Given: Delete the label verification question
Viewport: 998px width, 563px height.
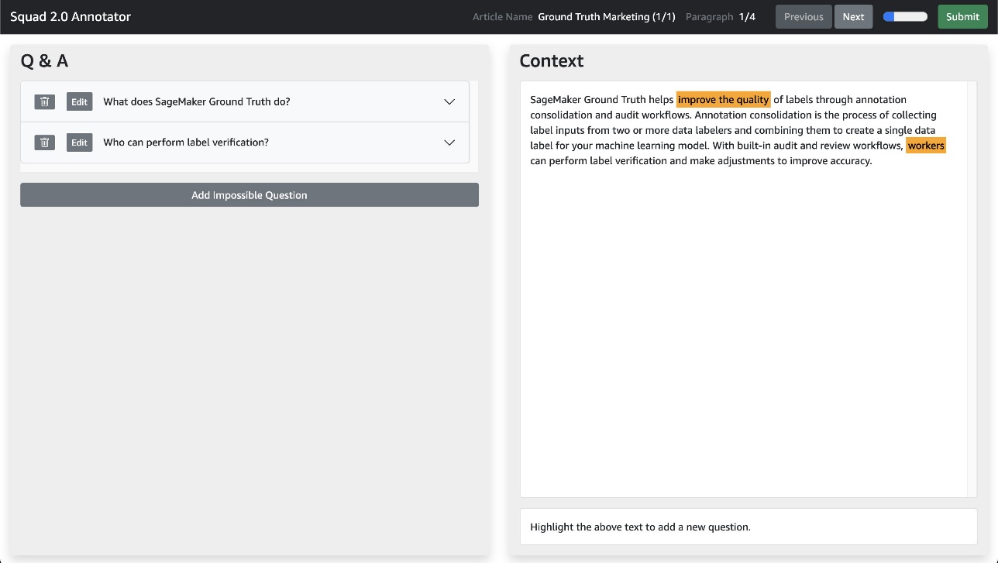Looking at the screenshot, I should pos(45,142).
